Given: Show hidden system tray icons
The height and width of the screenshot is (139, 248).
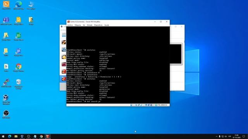Looking at the screenshot, I should (217, 136).
